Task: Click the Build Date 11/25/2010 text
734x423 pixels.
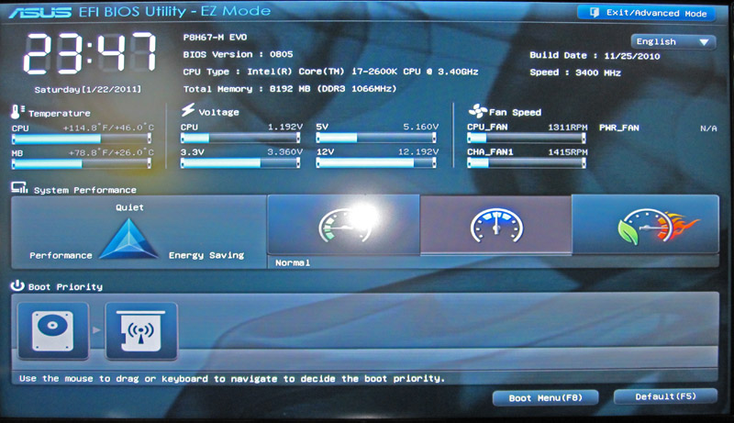Action: (595, 56)
